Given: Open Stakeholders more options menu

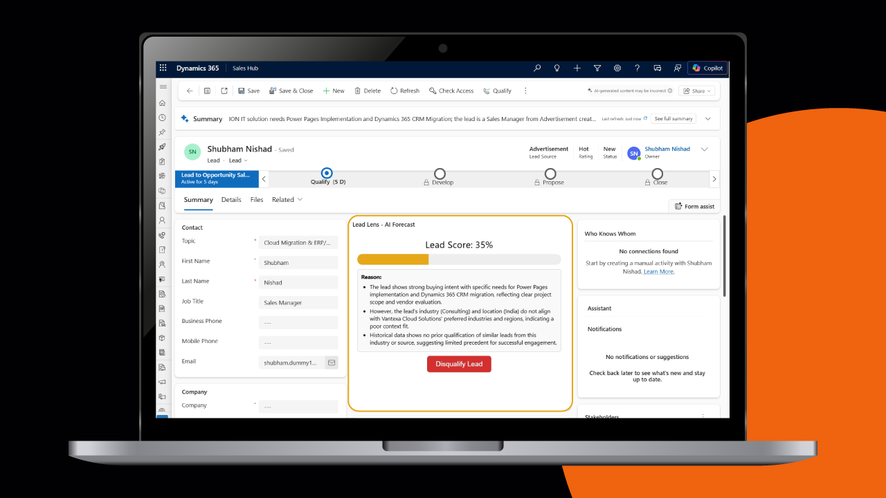Looking at the screenshot, I should click(x=703, y=416).
